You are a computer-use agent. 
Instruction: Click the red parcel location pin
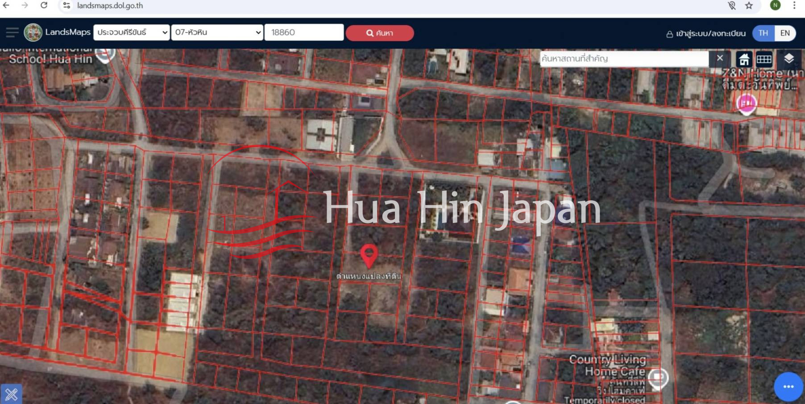click(x=369, y=255)
